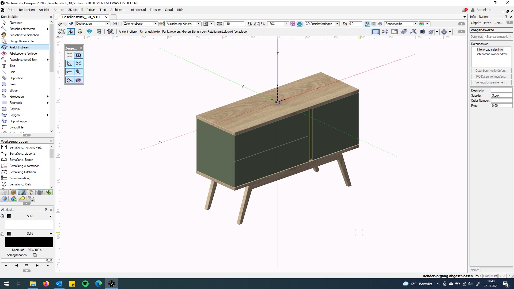Choose the Ellipse tool
The image size is (514, 289).
click(x=25, y=90)
